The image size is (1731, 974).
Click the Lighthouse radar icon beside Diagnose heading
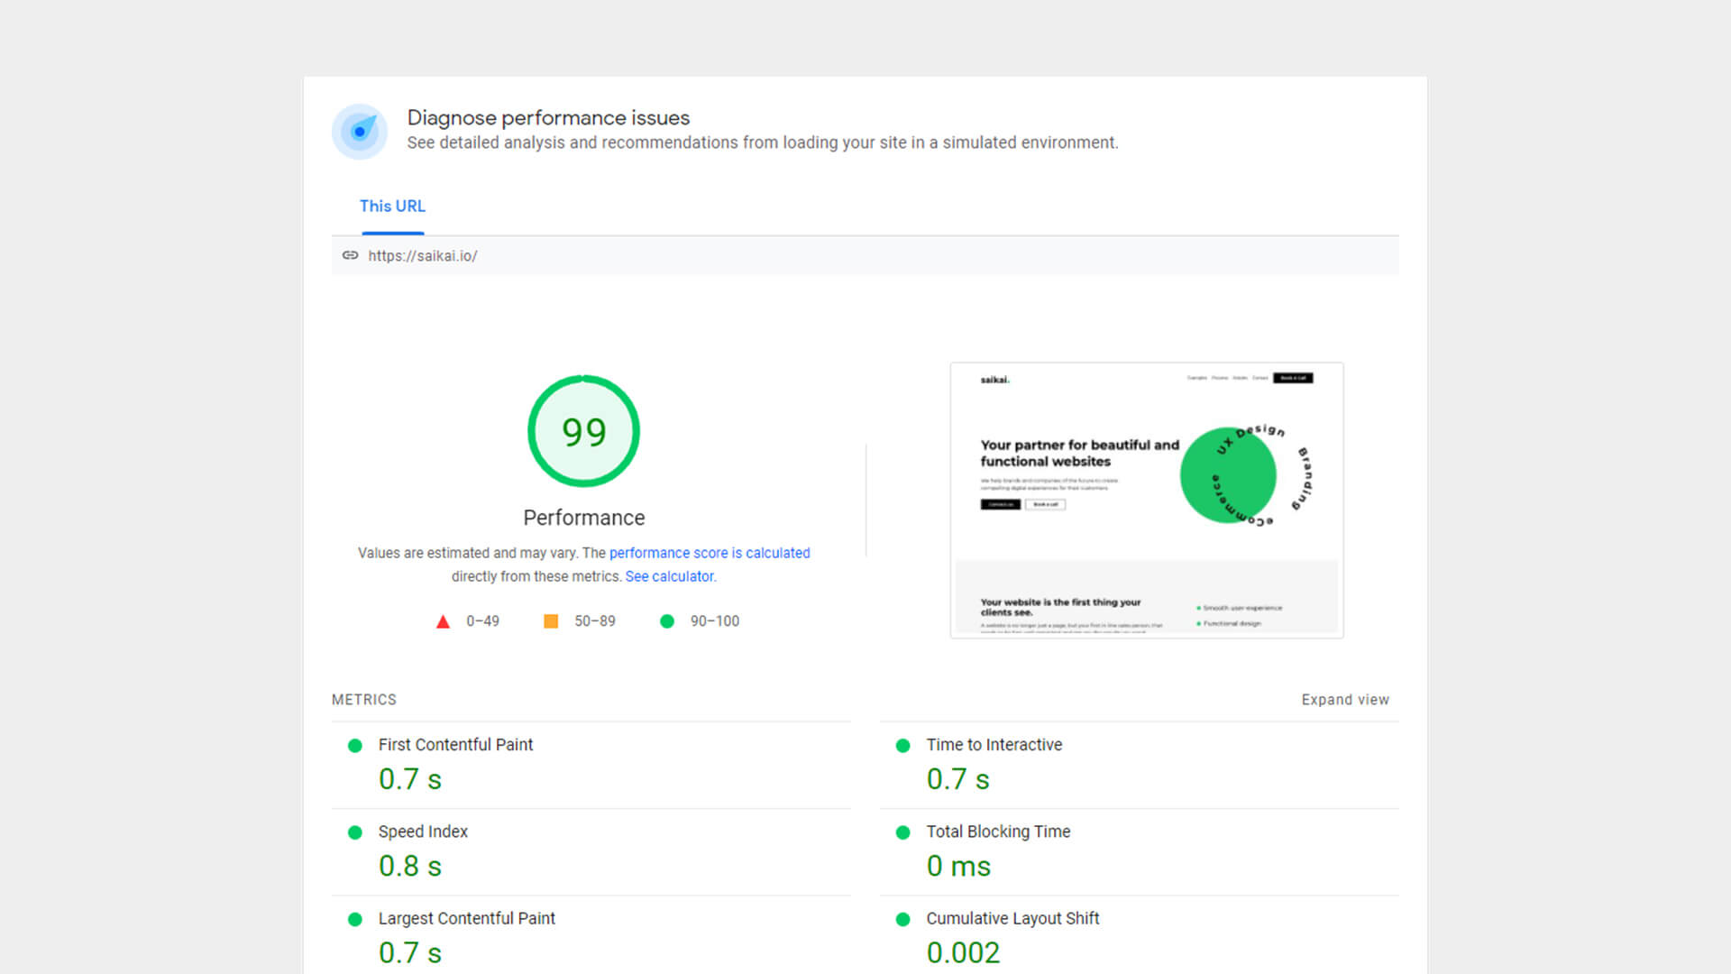tap(360, 132)
